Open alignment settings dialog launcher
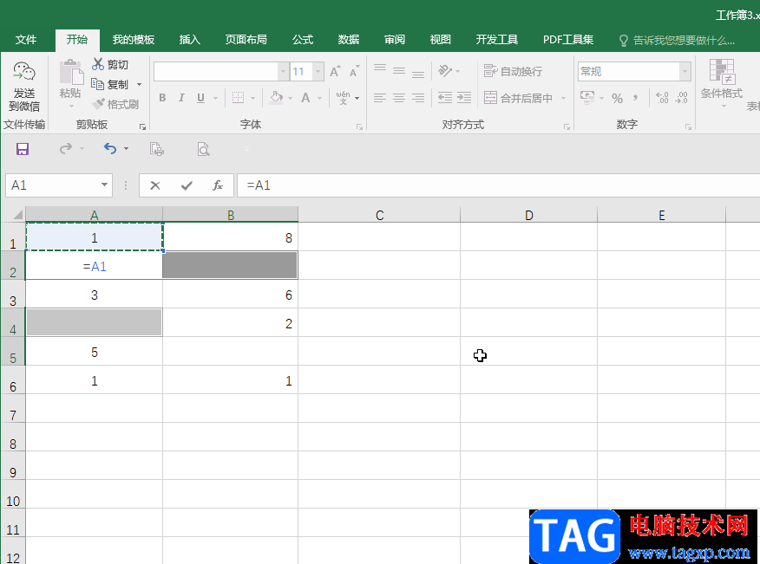This screenshot has height=564, width=760. point(567,126)
